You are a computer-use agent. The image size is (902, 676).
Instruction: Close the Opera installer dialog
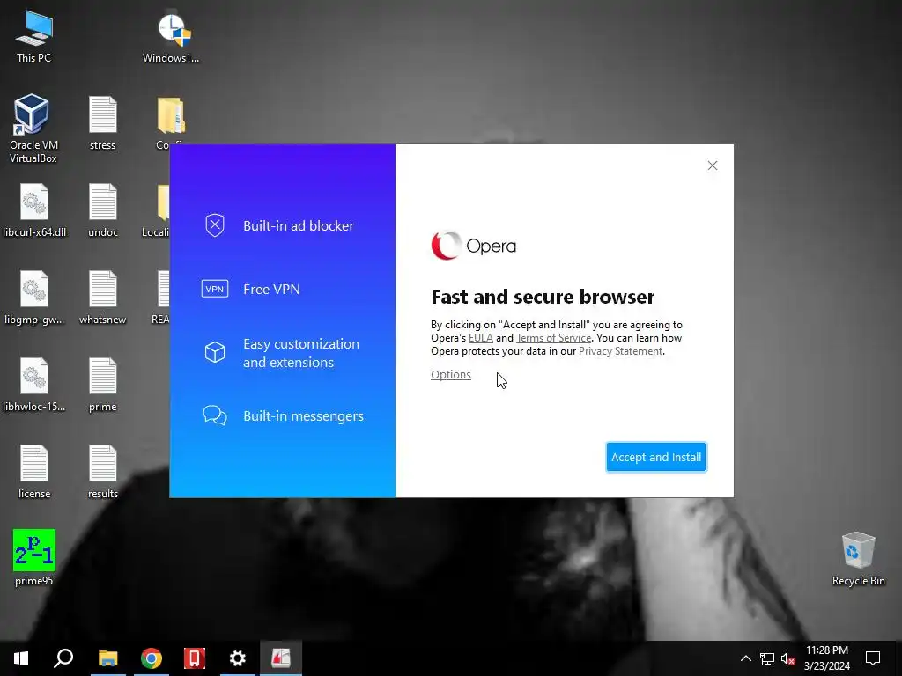712,165
